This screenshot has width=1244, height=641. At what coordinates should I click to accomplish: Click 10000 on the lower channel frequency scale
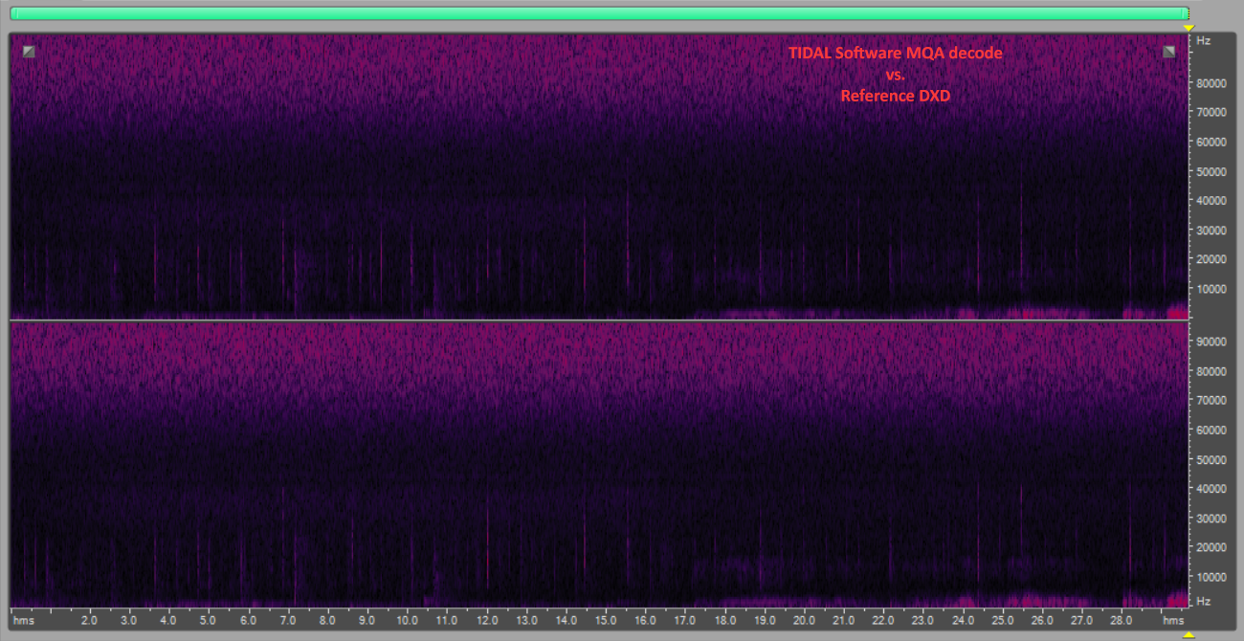click(1212, 577)
